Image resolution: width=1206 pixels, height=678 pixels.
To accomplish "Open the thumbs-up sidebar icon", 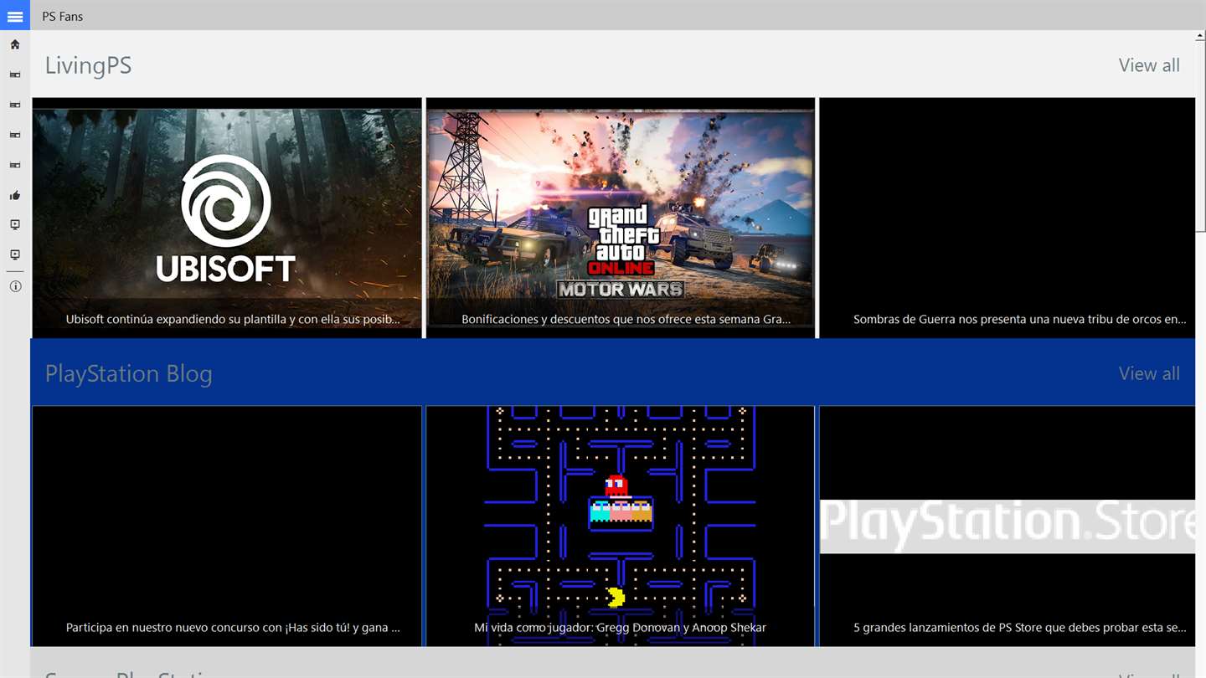I will 15,195.
